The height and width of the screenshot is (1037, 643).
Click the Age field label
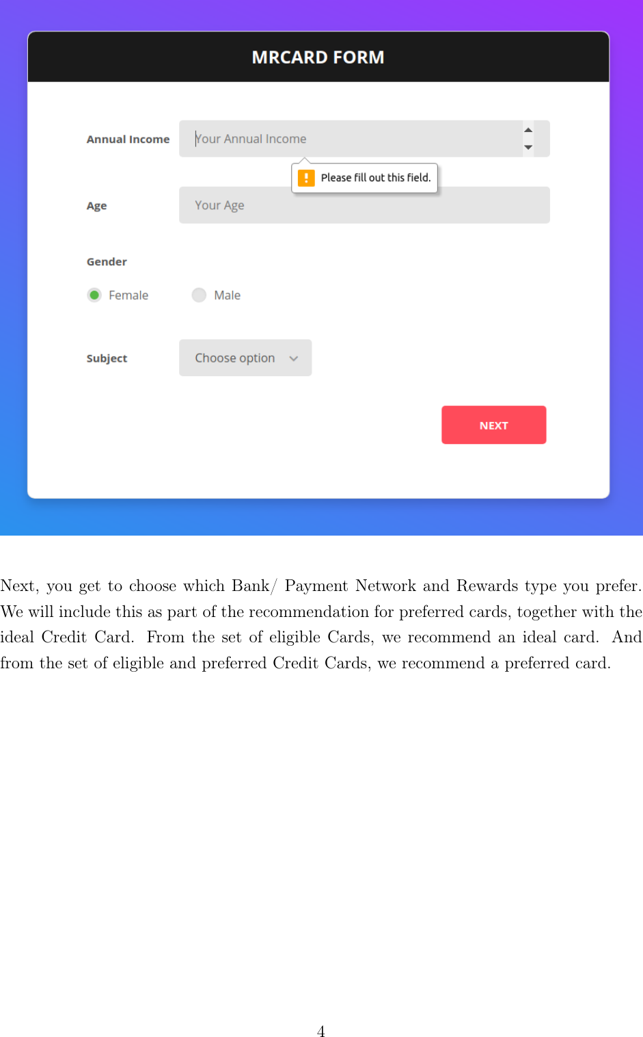[96, 205]
